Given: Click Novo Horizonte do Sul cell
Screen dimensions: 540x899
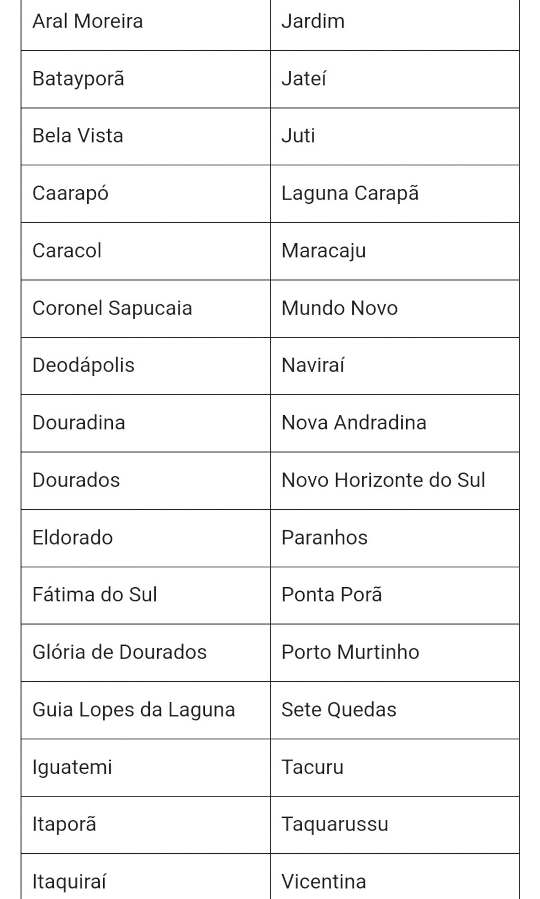Looking at the screenshot, I should pyautogui.click(x=383, y=480).
